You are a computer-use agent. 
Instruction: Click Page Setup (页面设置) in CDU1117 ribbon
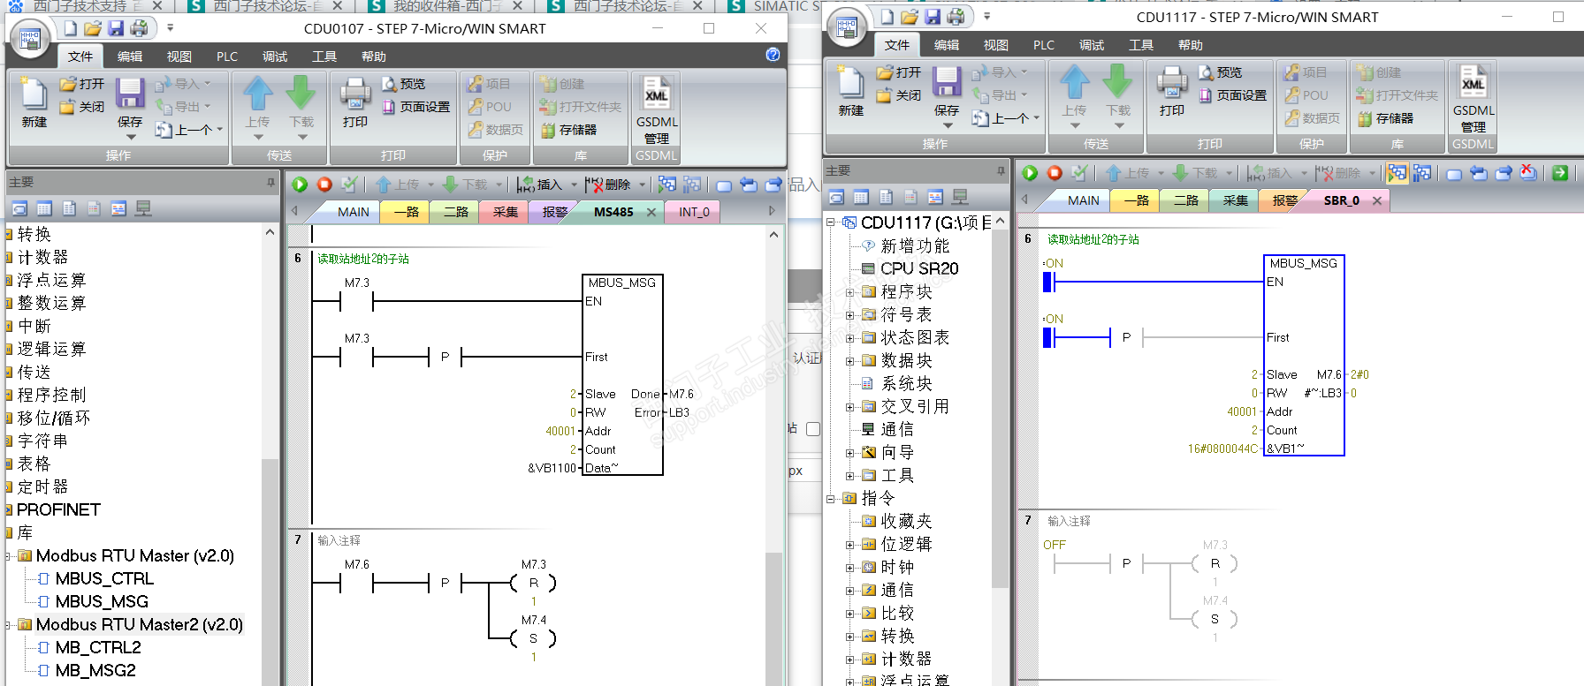(x=1233, y=95)
